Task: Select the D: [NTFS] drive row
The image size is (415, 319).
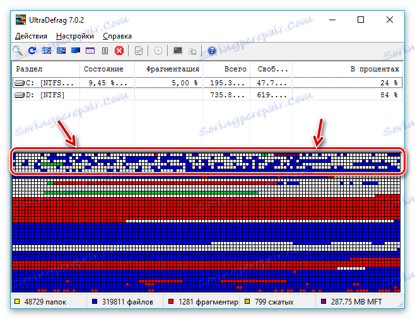Action: click(x=208, y=95)
